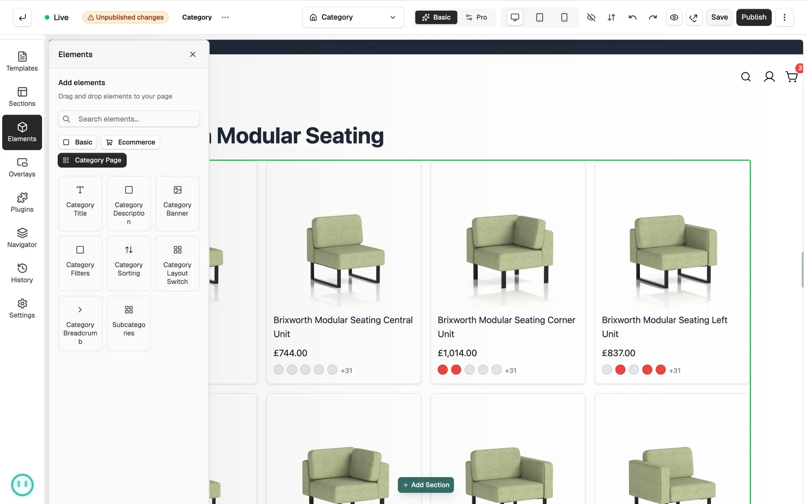
Task: Click first red swatch on Corner Unit
Action: tap(443, 370)
